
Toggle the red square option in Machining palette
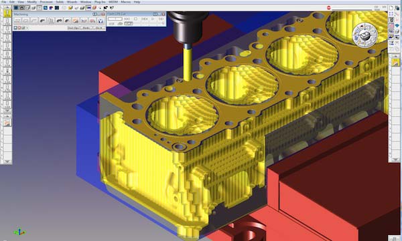click(19, 28)
